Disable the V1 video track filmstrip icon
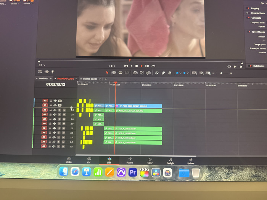267x200 pixels. pyautogui.click(x=60, y=105)
